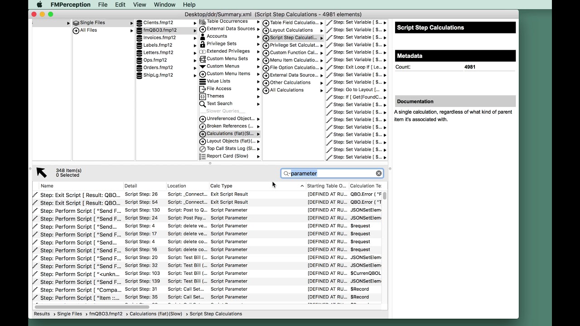
Task: Click the Accounts person icon
Action: coord(203,36)
